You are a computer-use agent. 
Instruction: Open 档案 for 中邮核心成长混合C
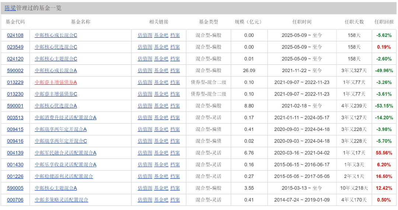tap(175, 35)
